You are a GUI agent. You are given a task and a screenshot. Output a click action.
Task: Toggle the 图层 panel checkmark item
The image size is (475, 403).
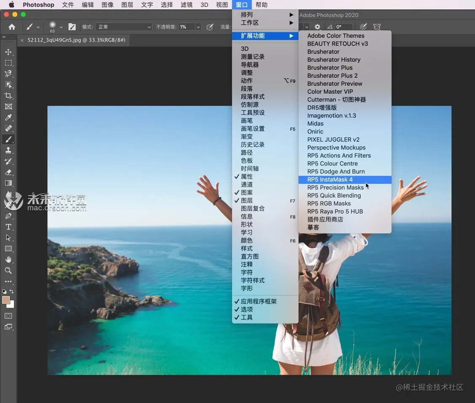click(265, 201)
